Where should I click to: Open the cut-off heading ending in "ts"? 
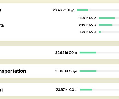pos(2,25)
